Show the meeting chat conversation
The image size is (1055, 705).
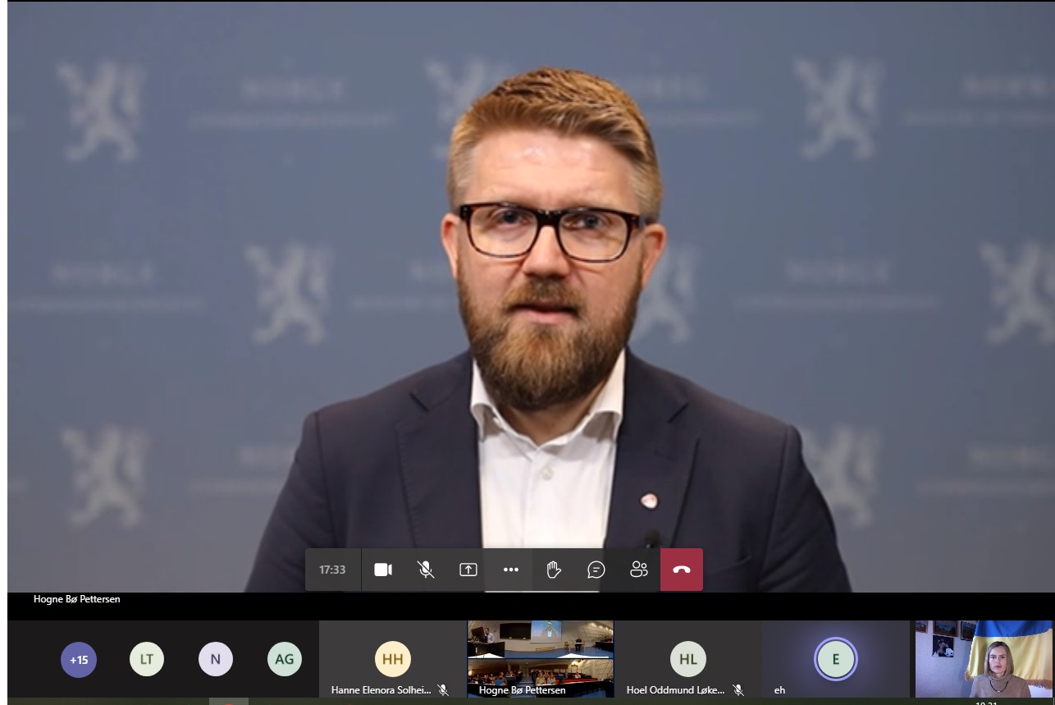(596, 570)
